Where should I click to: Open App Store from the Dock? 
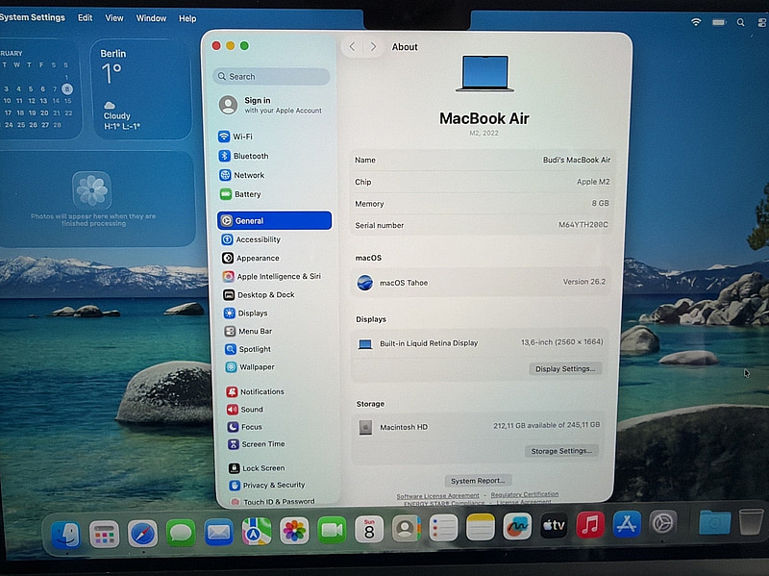tap(627, 525)
